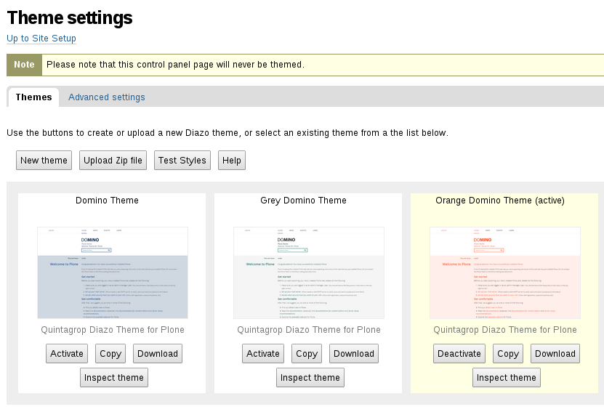The width and height of the screenshot is (604, 412).
Task: Activate the Domino Theme
Action: [x=68, y=354]
